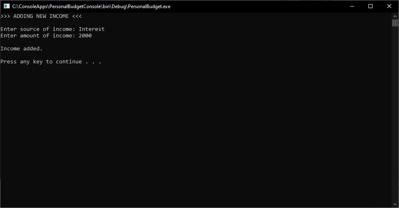
Task: Click the "Income added." confirmation message
Action: tap(22, 49)
